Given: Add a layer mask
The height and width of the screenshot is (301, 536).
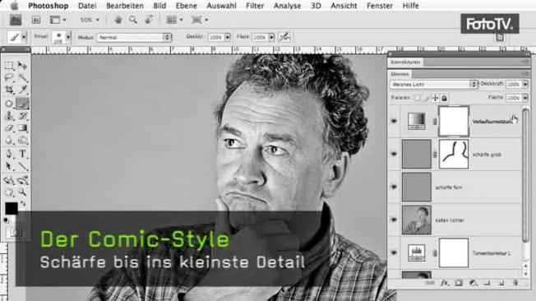Looking at the screenshot, I should 459,283.
